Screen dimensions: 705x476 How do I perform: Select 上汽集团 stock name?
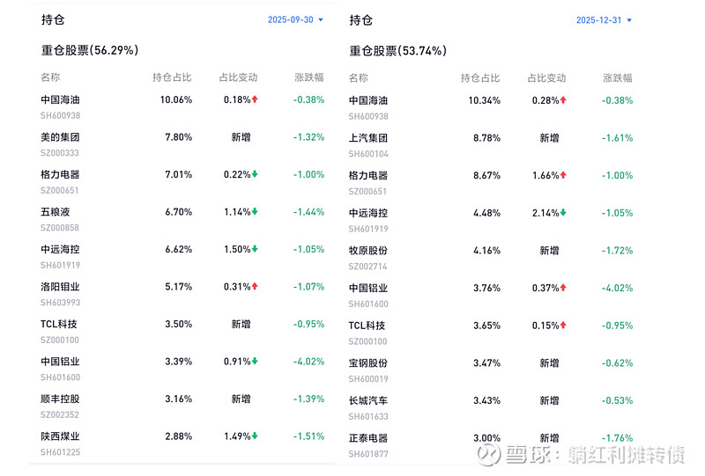[x=368, y=138]
